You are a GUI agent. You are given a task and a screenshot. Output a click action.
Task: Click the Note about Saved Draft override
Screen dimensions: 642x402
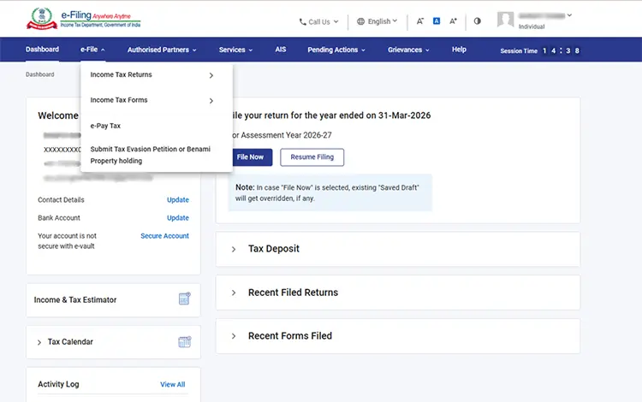tap(330, 192)
